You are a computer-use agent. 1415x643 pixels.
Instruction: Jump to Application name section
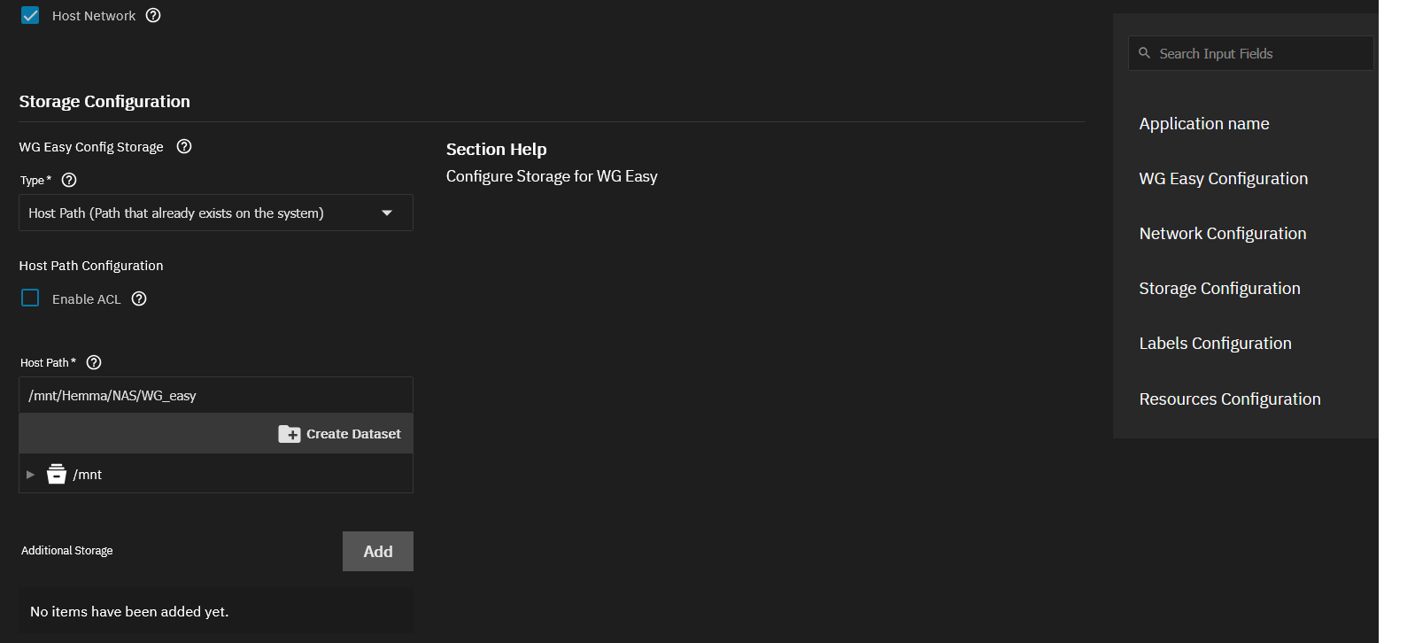pyautogui.click(x=1203, y=124)
